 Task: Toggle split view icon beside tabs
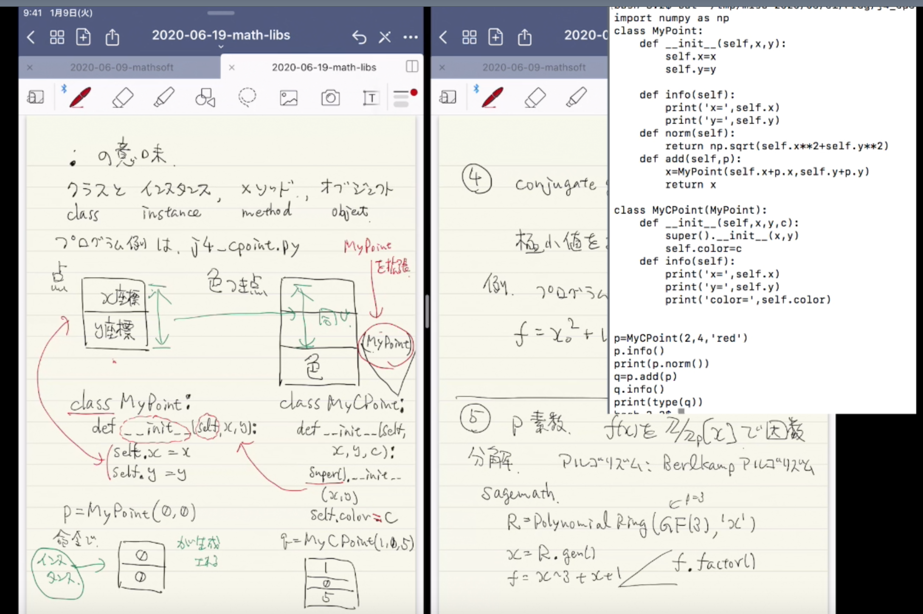click(x=412, y=66)
